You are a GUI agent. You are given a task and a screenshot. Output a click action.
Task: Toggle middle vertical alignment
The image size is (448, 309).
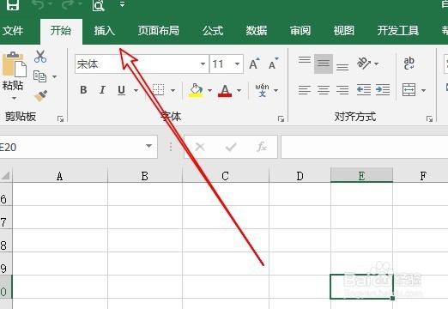click(x=324, y=64)
